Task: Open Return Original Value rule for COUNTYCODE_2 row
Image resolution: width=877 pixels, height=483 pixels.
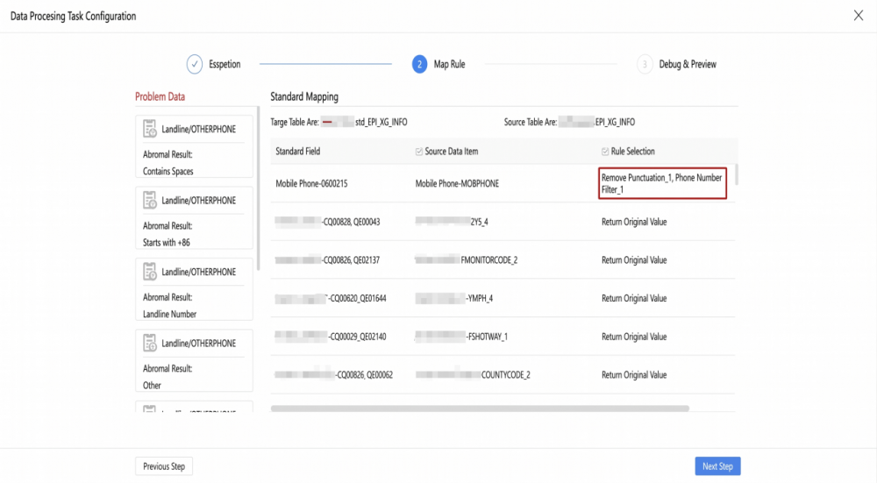Action: (634, 375)
